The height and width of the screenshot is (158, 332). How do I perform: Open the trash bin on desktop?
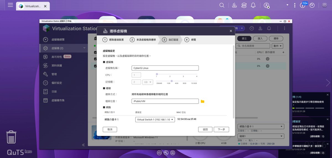point(11,137)
